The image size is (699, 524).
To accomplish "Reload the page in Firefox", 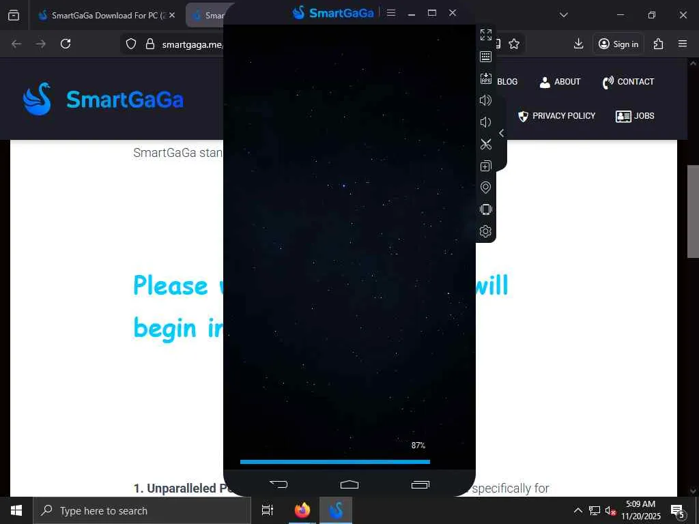I will pos(66,44).
